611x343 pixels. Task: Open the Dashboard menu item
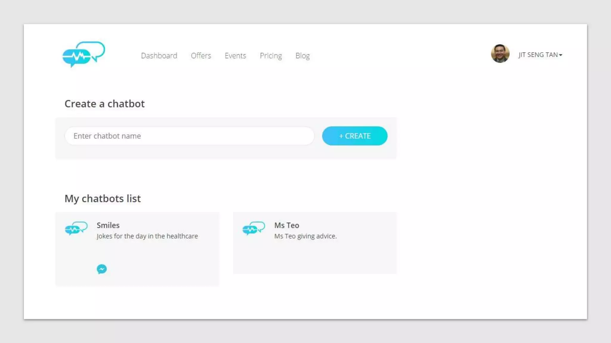click(x=159, y=56)
